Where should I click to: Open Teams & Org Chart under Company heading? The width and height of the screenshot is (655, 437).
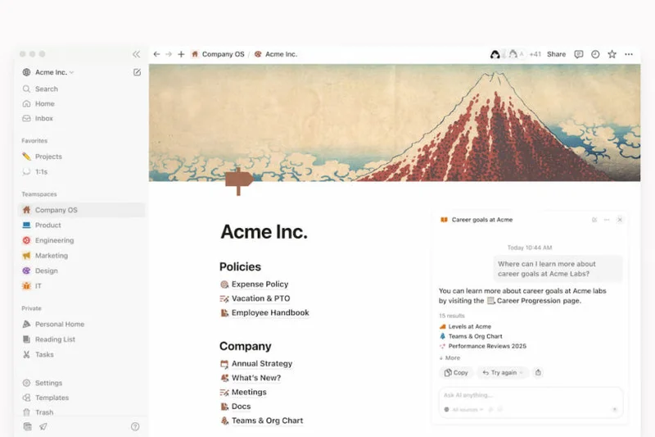pos(262,421)
